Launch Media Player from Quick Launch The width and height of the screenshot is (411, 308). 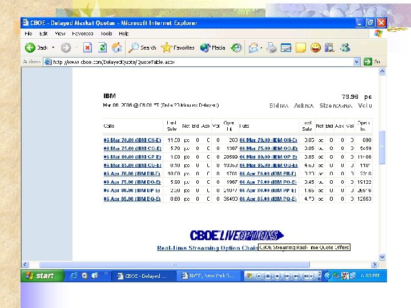pyautogui.click(x=84, y=275)
